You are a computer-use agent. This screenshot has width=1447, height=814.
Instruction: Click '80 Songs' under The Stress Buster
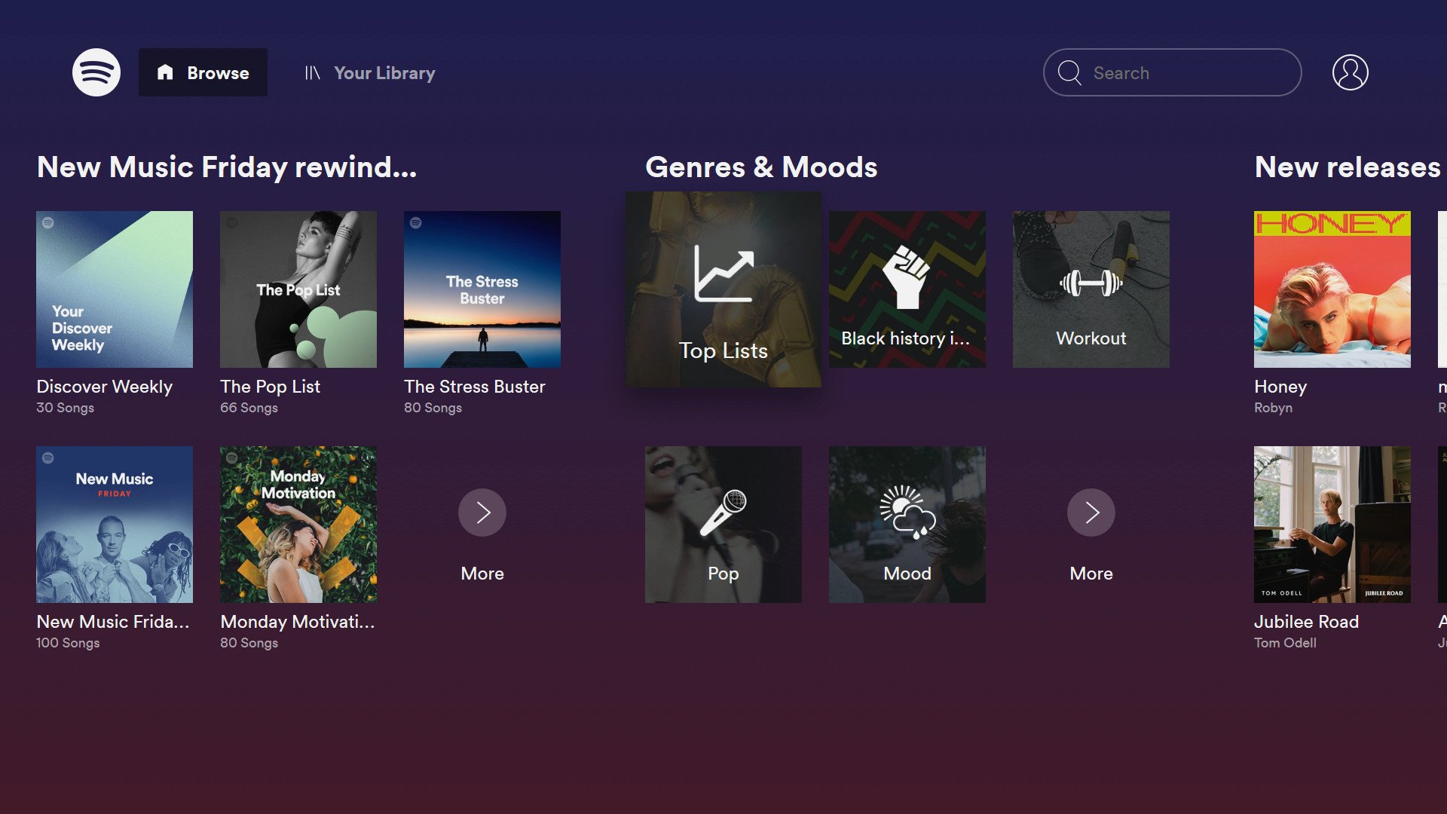(433, 408)
